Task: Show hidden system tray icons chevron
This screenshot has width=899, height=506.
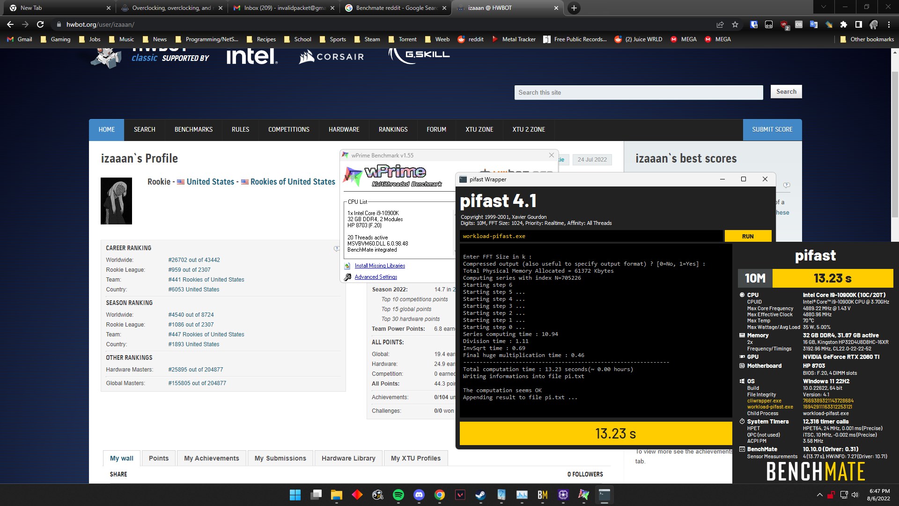Action: (x=819, y=495)
